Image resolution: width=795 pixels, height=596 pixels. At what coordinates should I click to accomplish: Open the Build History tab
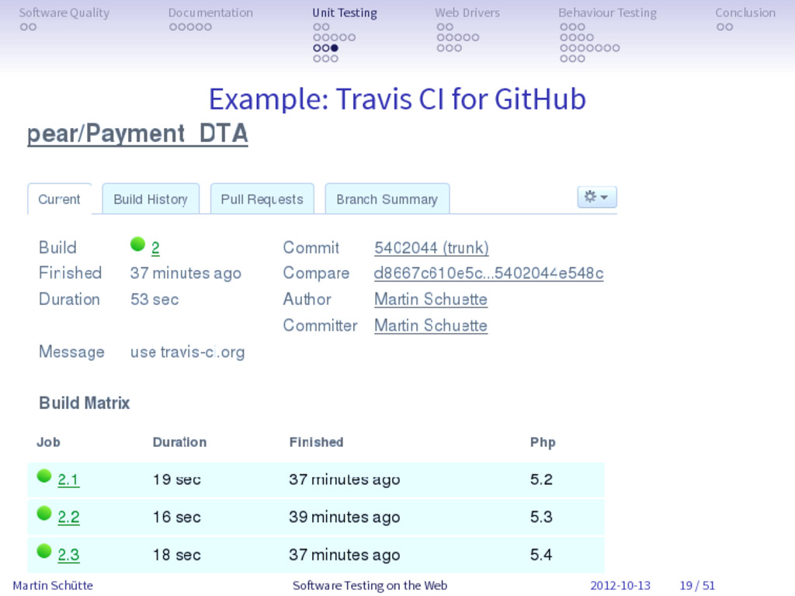pyautogui.click(x=151, y=199)
